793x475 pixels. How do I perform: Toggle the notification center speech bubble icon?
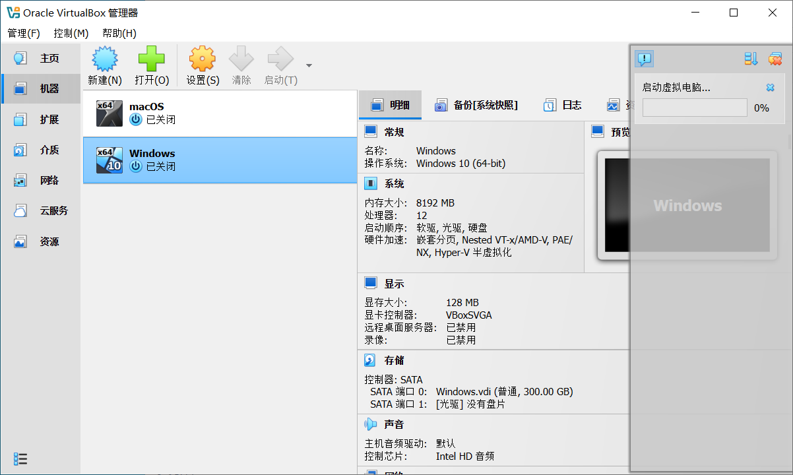pos(644,59)
